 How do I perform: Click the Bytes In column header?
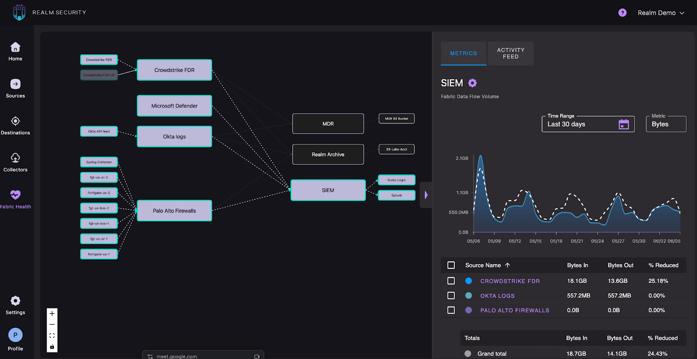pyautogui.click(x=578, y=265)
